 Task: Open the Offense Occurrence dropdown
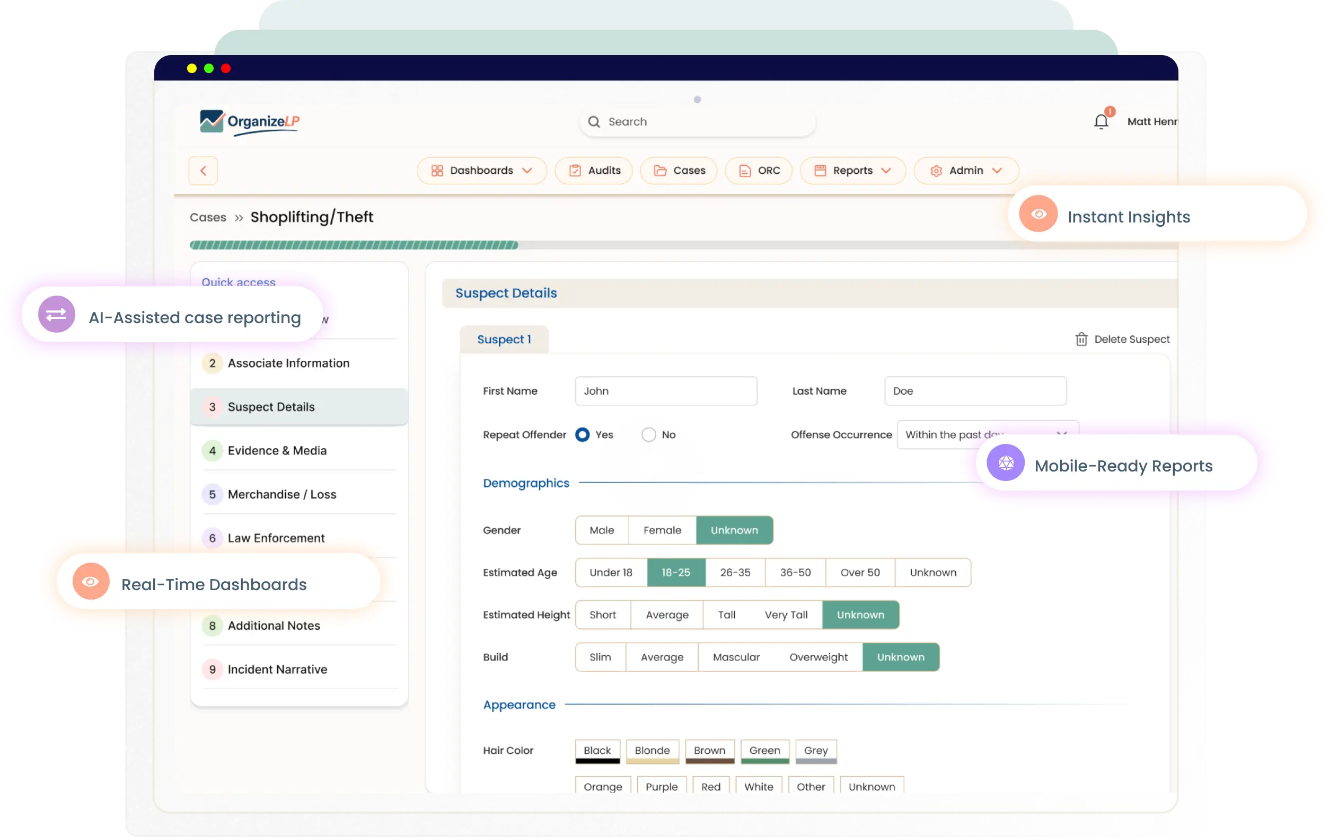click(x=988, y=434)
